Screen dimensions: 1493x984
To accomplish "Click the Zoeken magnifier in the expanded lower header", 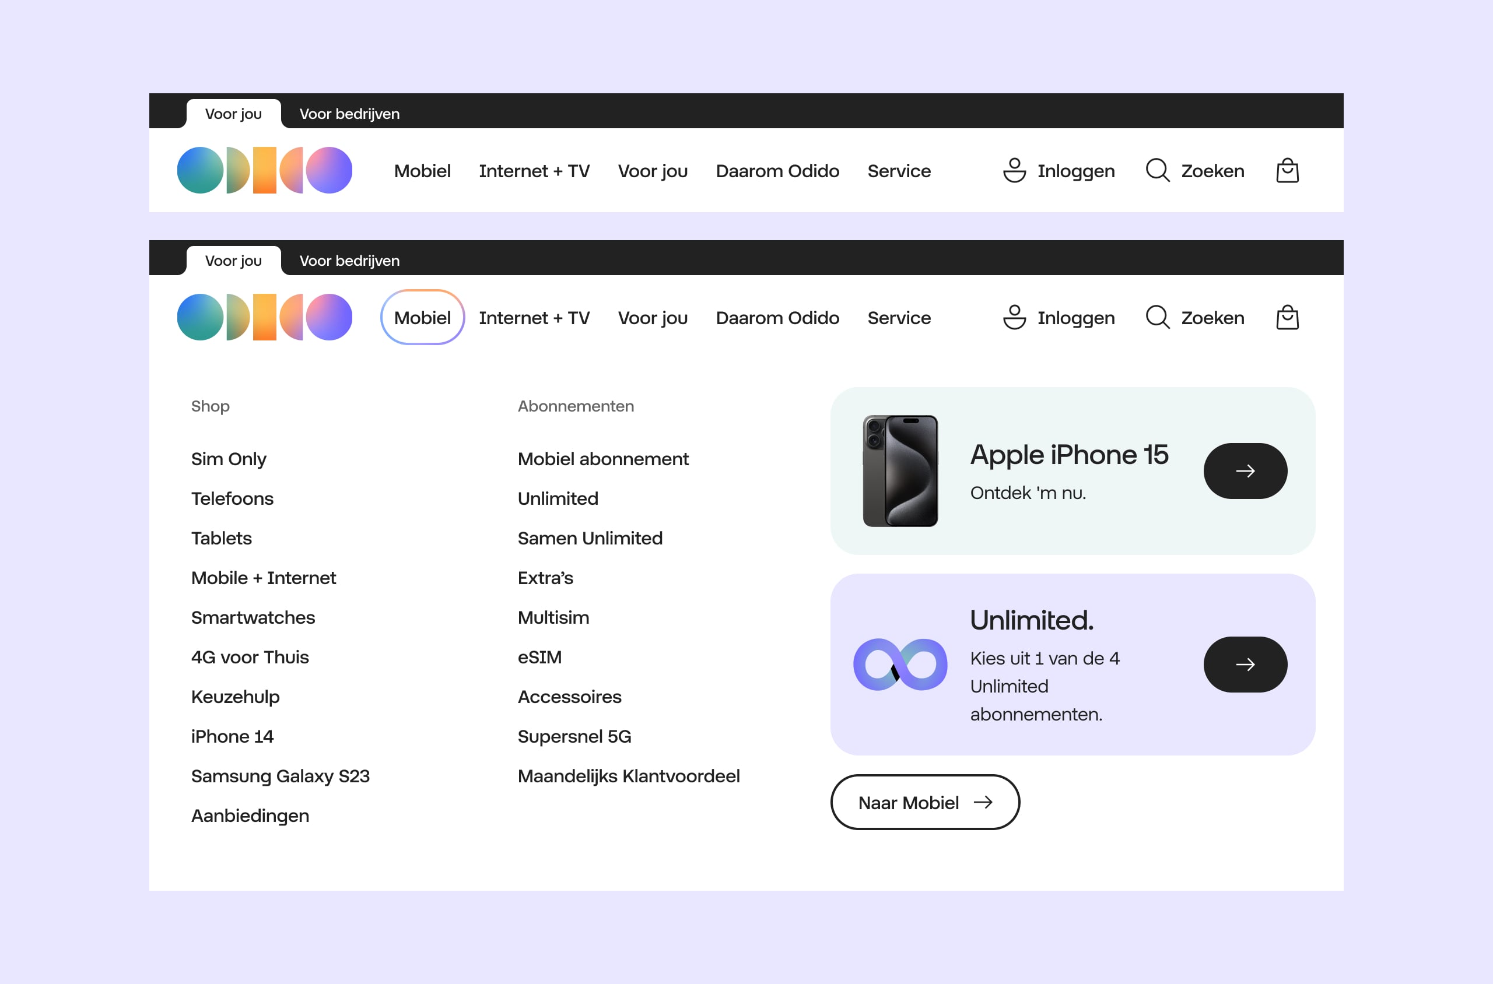I will (x=1157, y=318).
